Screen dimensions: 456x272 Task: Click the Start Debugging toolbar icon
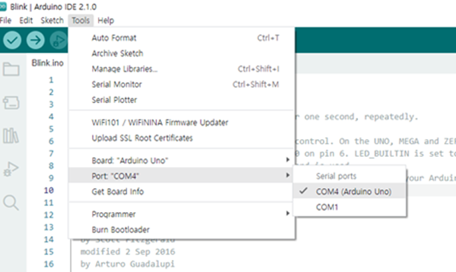pyautogui.click(x=59, y=40)
